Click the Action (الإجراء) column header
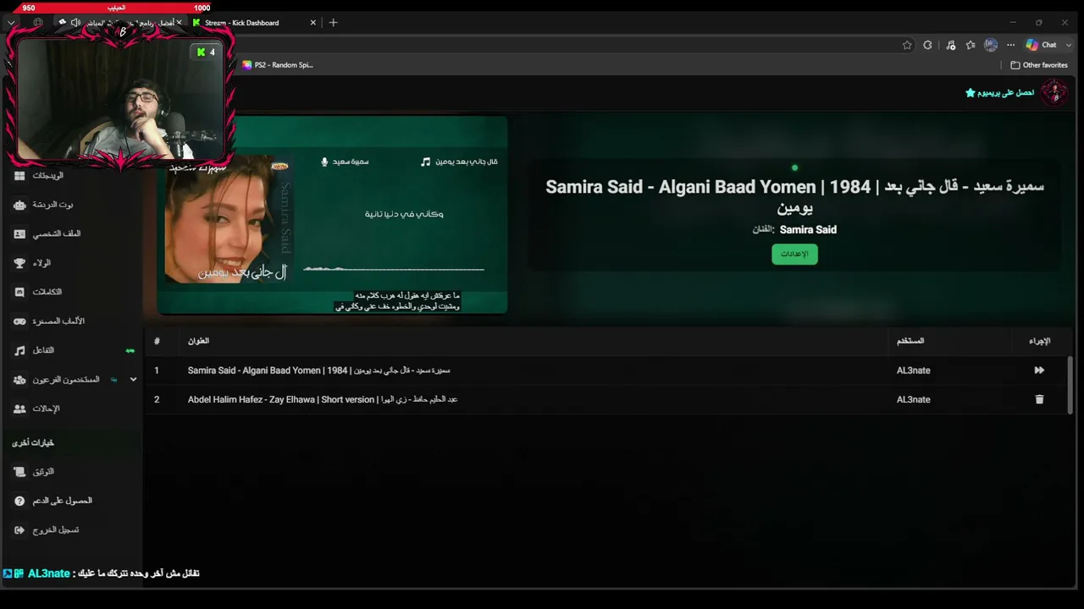 tap(1039, 341)
